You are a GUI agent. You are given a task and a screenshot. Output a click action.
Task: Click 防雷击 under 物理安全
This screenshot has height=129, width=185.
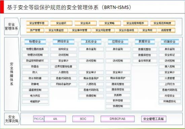35,67
